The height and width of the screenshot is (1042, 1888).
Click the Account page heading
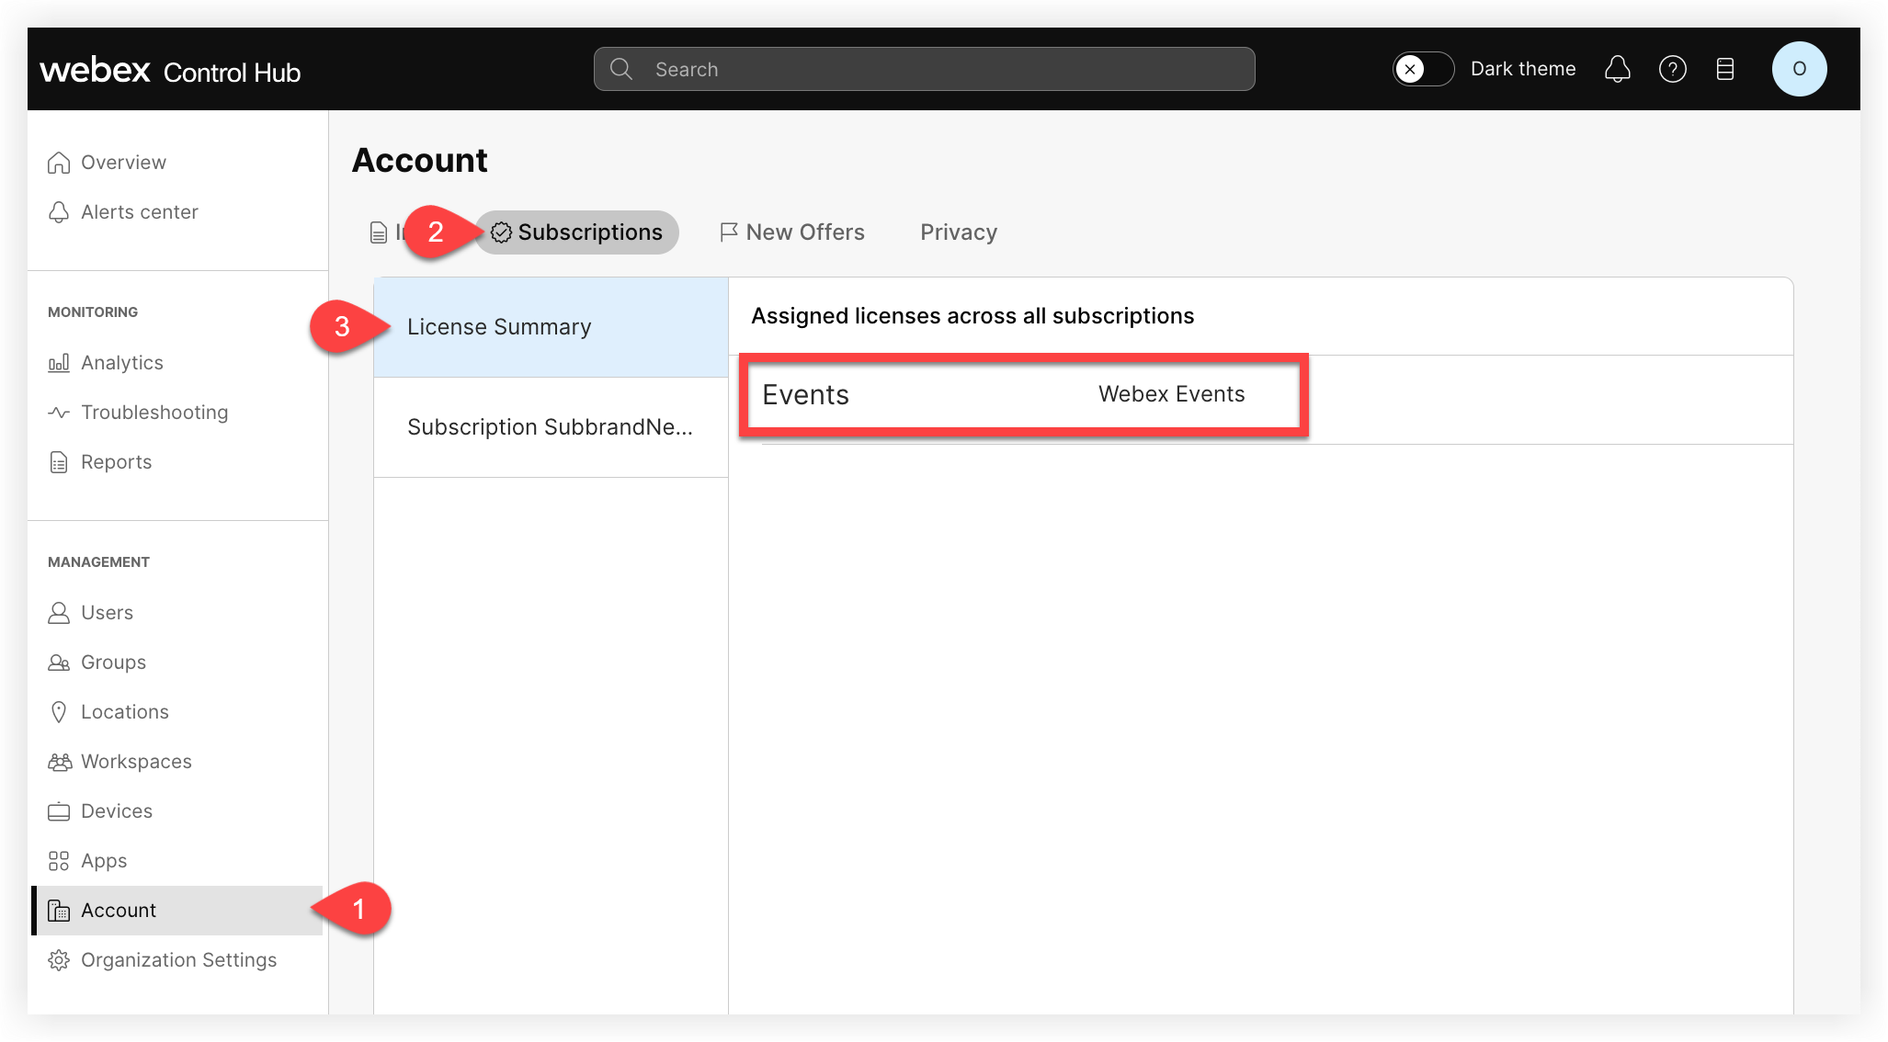coord(420,161)
